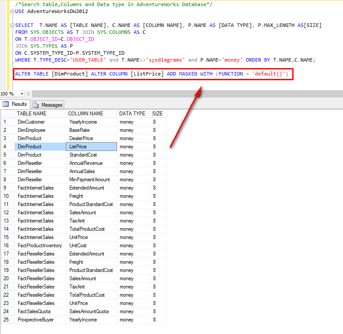
Task: Click the Messages tab page icon
Action: (36, 105)
